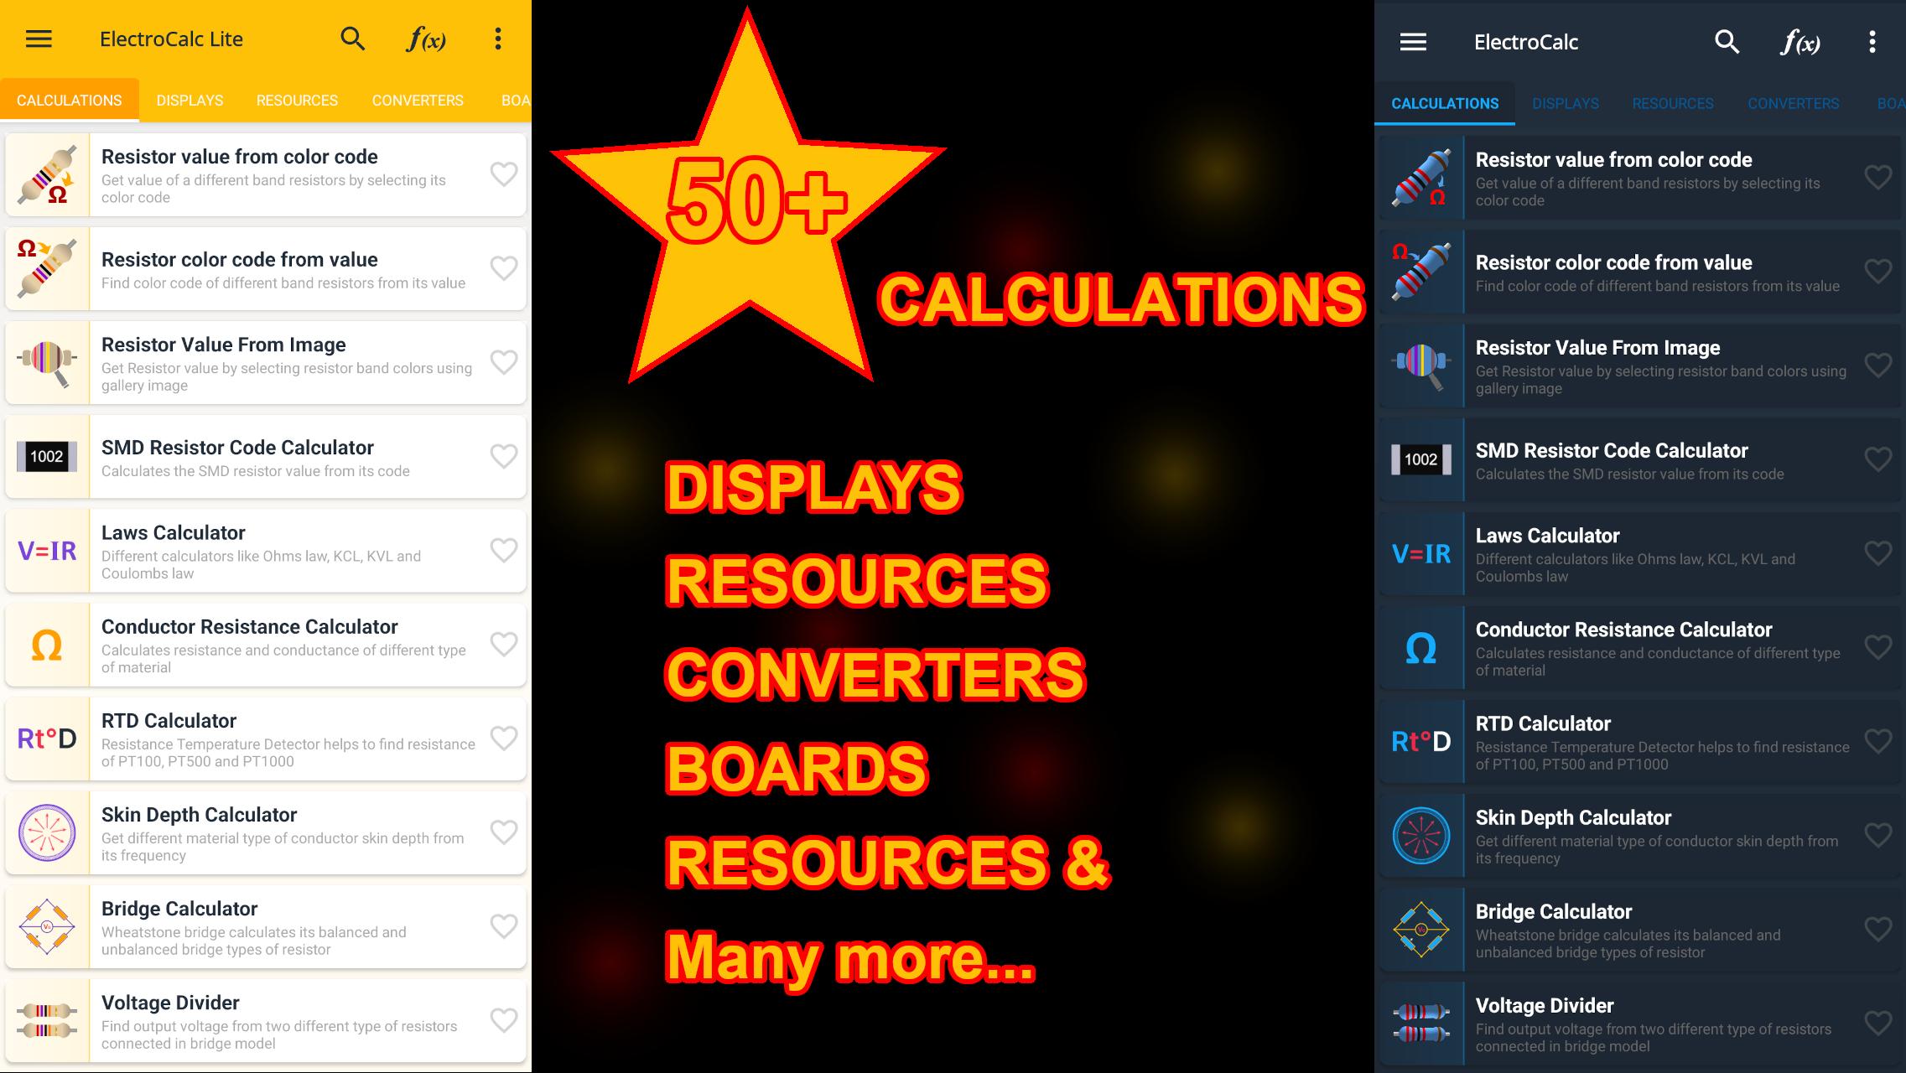Image resolution: width=1906 pixels, height=1073 pixels.
Task: Open Resistor value from color code, Lite
Action: [x=266, y=174]
